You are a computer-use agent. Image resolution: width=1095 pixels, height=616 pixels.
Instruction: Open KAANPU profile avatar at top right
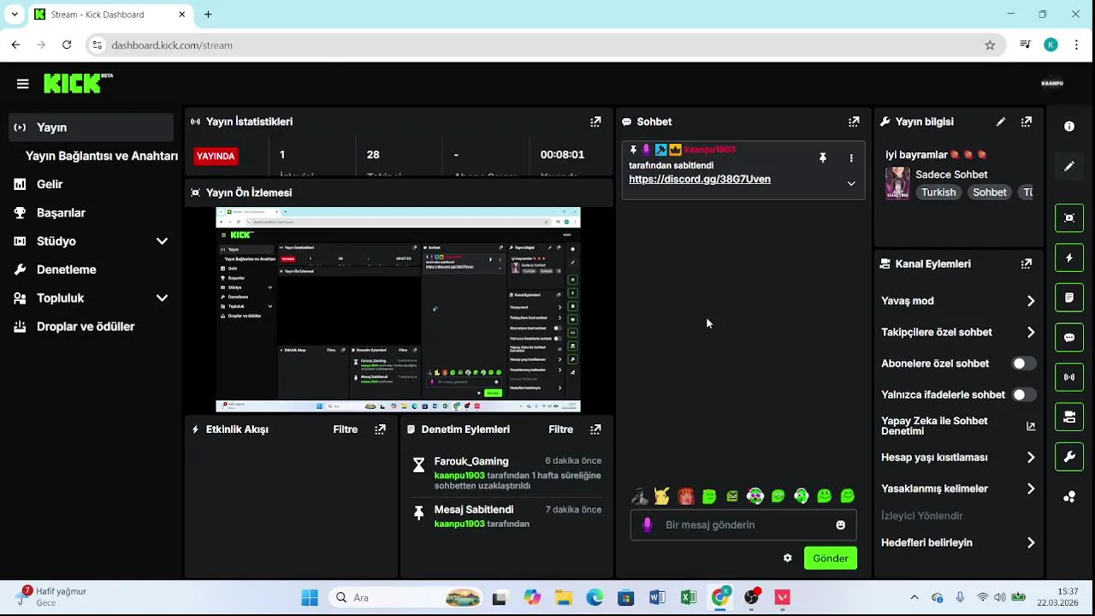click(1052, 83)
